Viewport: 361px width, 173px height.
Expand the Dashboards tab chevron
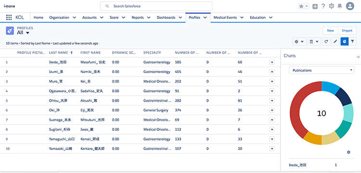click(180, 17)
